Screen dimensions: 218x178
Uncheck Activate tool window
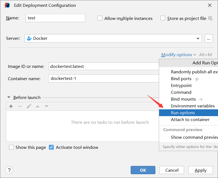click(51, 147)
